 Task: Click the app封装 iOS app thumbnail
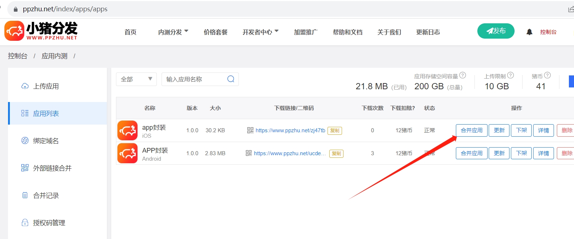tap(127, 130)
